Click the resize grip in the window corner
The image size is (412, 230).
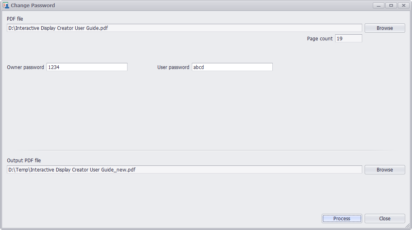pos(408,226)
